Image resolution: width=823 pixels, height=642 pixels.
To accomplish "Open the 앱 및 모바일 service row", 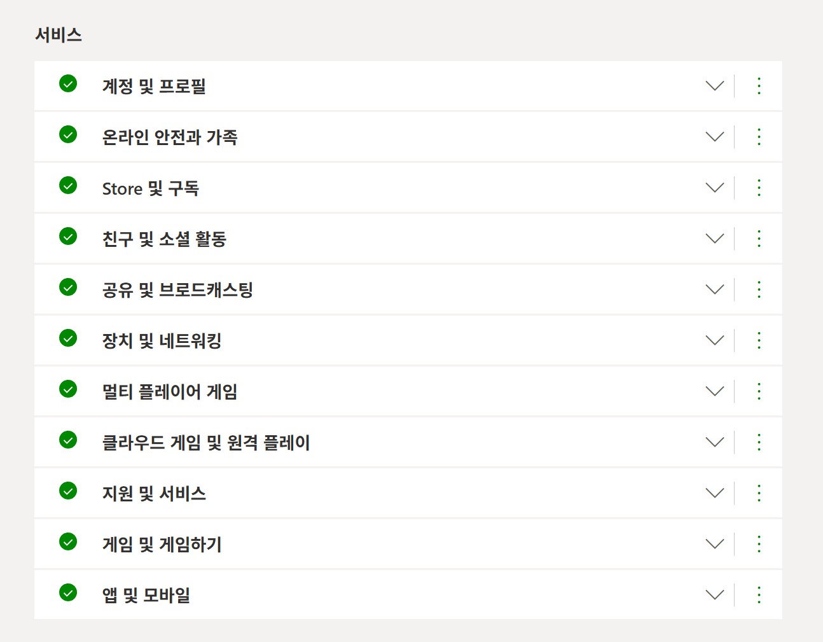I will (408, 595).
